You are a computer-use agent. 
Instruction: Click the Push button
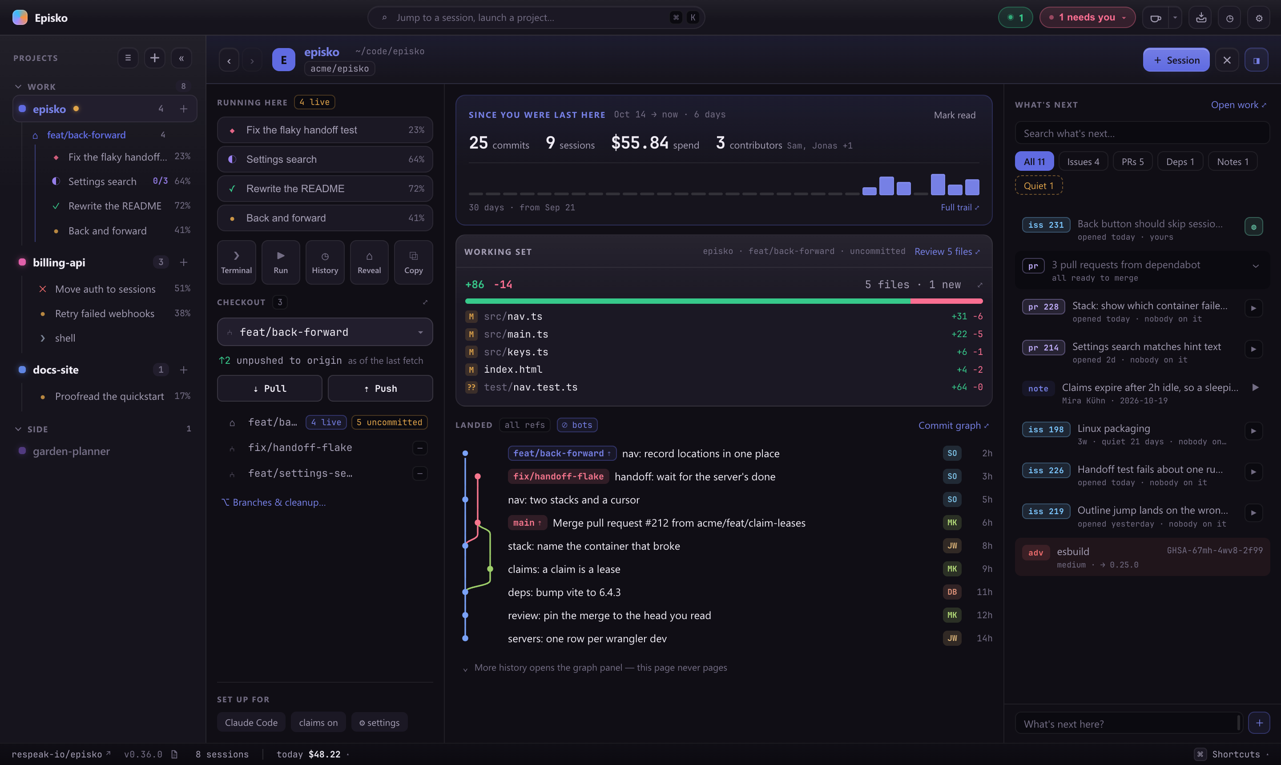tap(380, 388)
